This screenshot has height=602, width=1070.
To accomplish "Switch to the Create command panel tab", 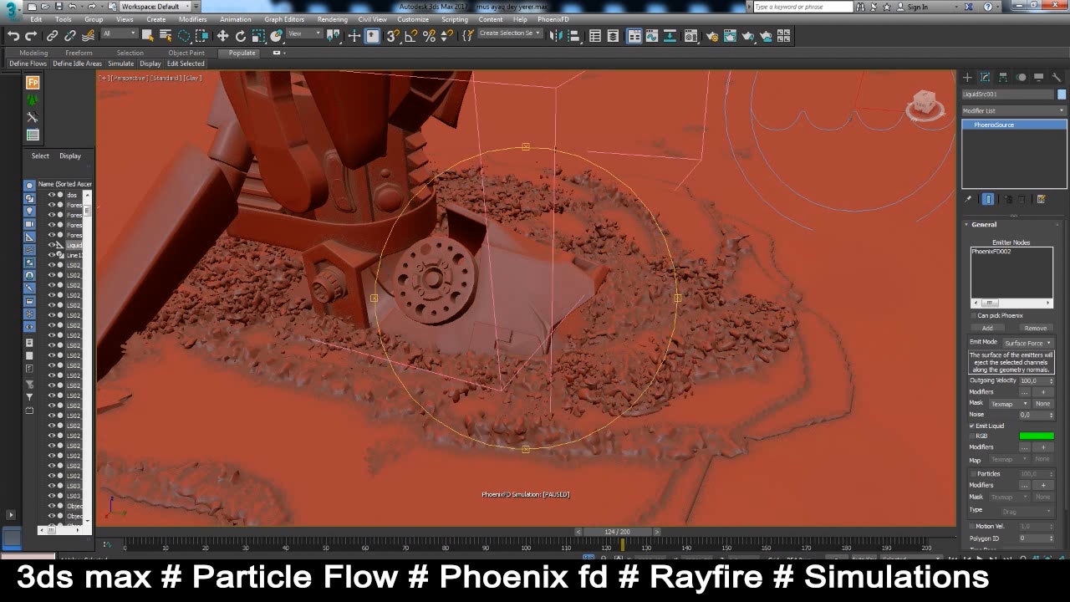I will pos(967,77).
